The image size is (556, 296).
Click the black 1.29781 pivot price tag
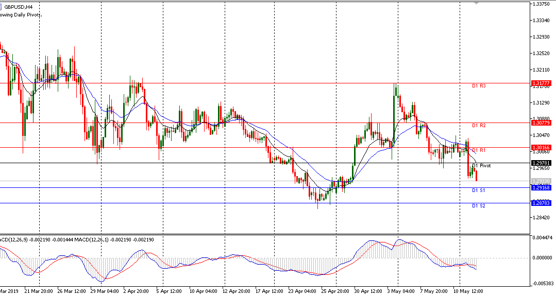pos(541,163)
